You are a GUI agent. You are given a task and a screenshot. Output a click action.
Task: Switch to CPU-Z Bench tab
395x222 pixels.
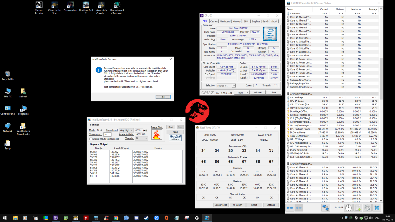click(265, 21)
